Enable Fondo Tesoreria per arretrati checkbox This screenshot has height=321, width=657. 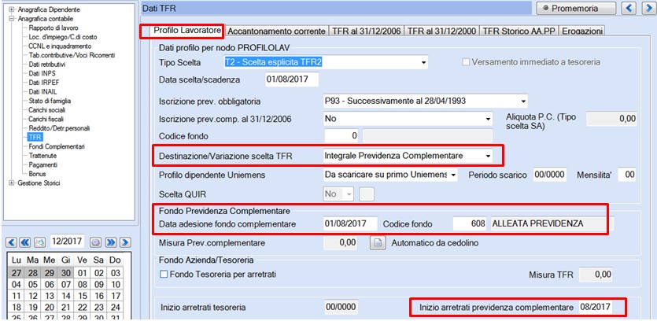[164, 275]
